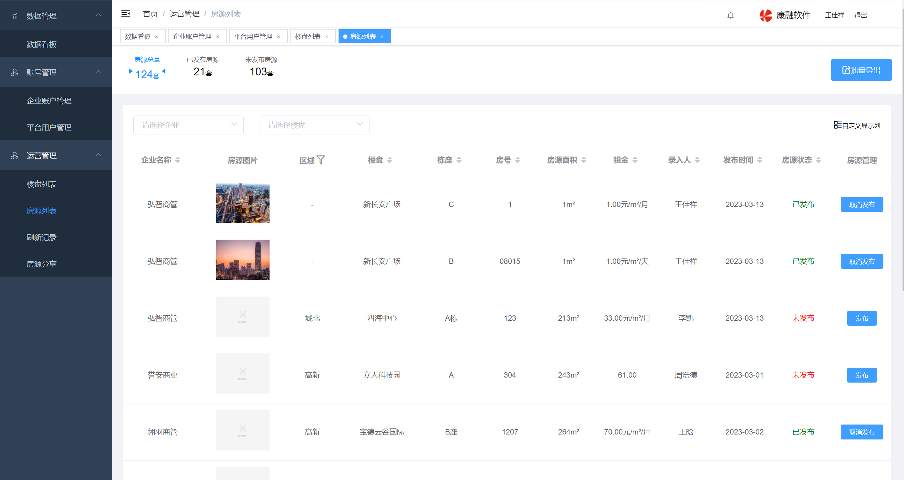Open the 请选择企业 dropdown
Screen dimensions: 904x480
click(x=188, y=125)
